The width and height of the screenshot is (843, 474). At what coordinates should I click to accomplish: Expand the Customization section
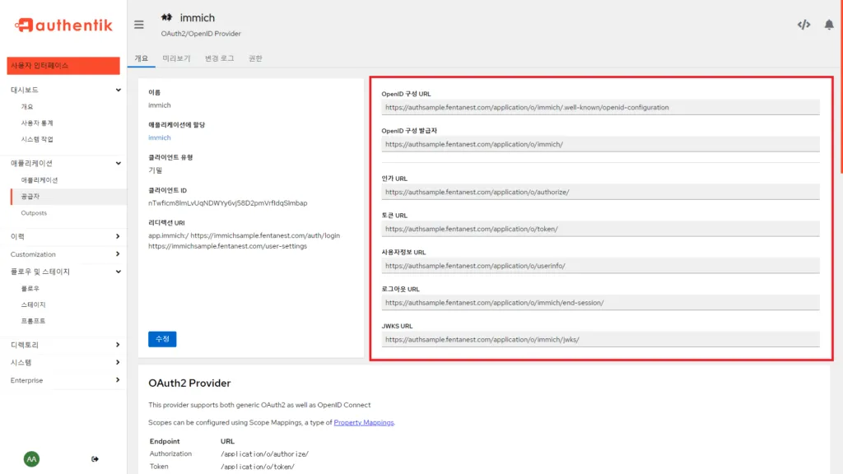116,253
